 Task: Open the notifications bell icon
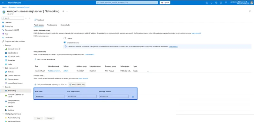click(x=211, y=3)
